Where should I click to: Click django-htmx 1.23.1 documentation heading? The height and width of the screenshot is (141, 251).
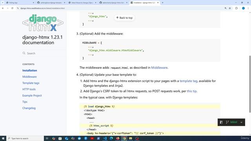tap(42, 40)
